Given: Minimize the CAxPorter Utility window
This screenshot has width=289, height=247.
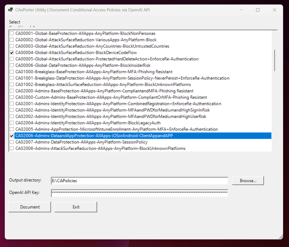Looking at the screenshot, I should (241, 10).
